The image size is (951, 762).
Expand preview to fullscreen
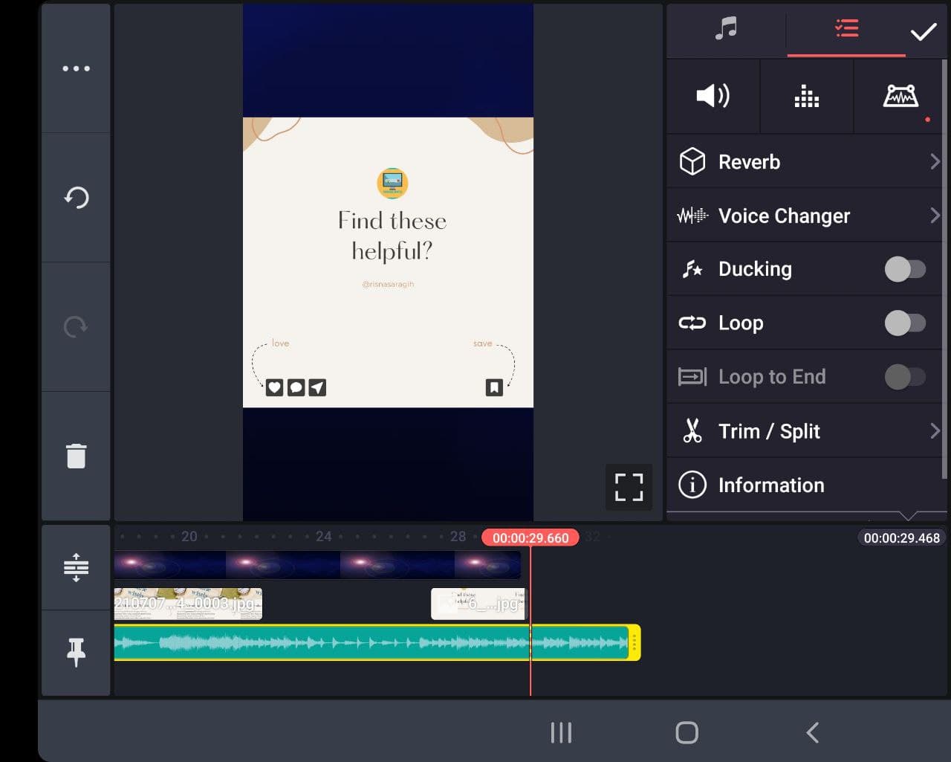(629, 487)
